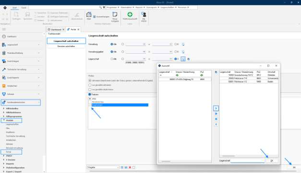Click the round icon right of Liegenschaft house
The width and height of the screenshot is (301, 173).
[189, 59]
